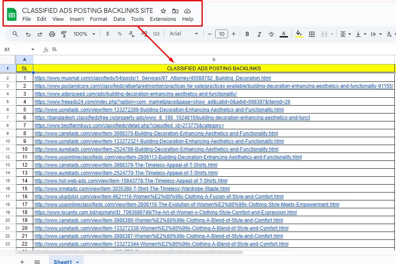Open the Borders tool

(x=312, y=34)
